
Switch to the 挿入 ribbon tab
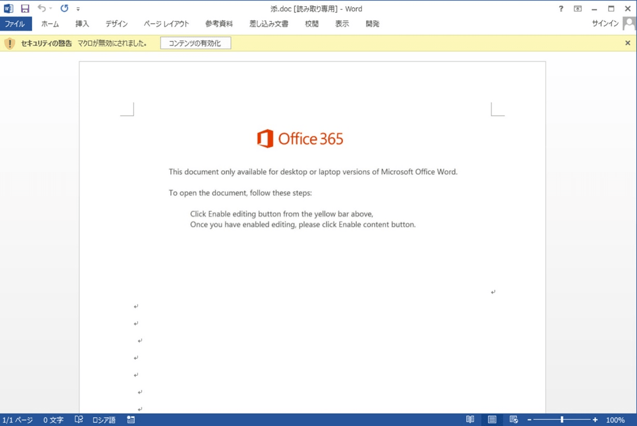tap(82, 24)
